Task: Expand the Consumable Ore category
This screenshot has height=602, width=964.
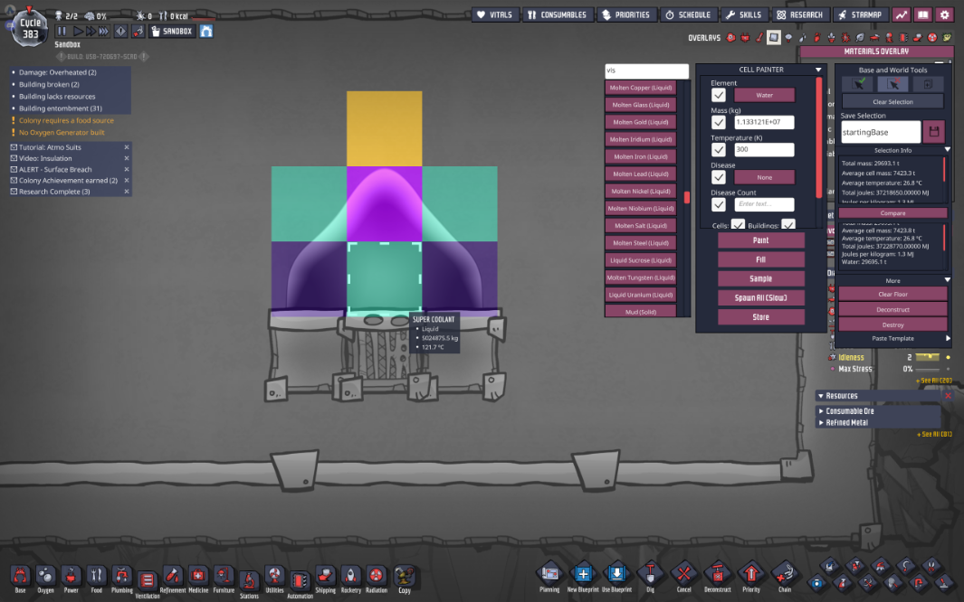Action: click(821, 411)
